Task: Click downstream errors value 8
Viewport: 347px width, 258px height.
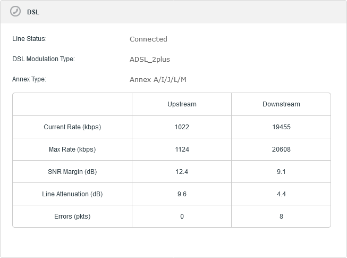Action: coord(281,217)
